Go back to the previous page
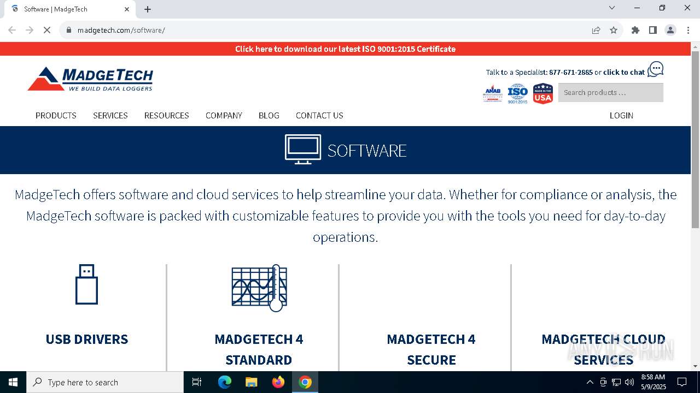700x393 pixels. click(12, 30)
